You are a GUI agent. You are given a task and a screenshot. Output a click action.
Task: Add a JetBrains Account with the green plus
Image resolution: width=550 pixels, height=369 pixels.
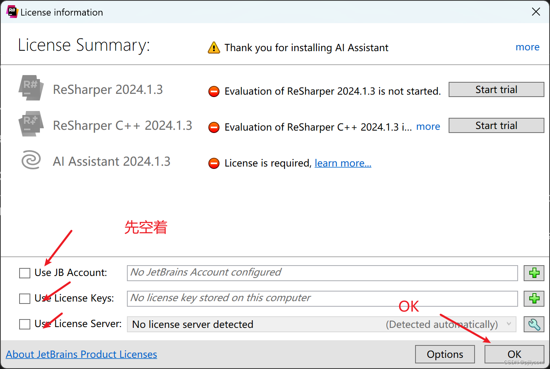click(x=534, y=273)
